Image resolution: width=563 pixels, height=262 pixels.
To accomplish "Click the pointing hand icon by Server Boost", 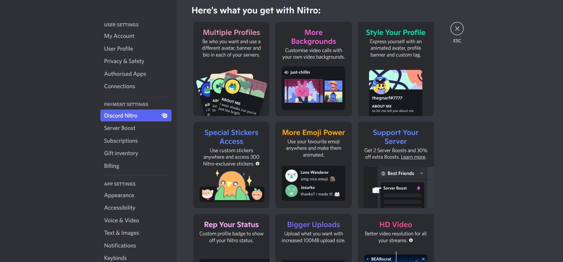I will point(376,190).
